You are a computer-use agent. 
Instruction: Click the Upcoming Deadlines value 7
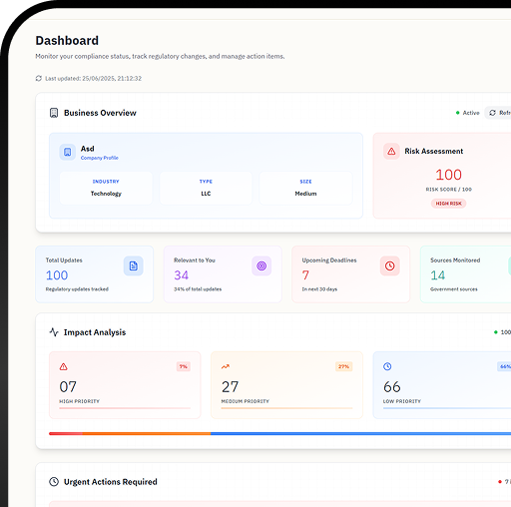[305, 275]
